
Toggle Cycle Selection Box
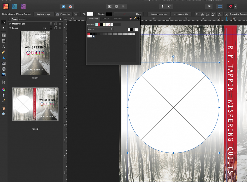pos(220,14)
